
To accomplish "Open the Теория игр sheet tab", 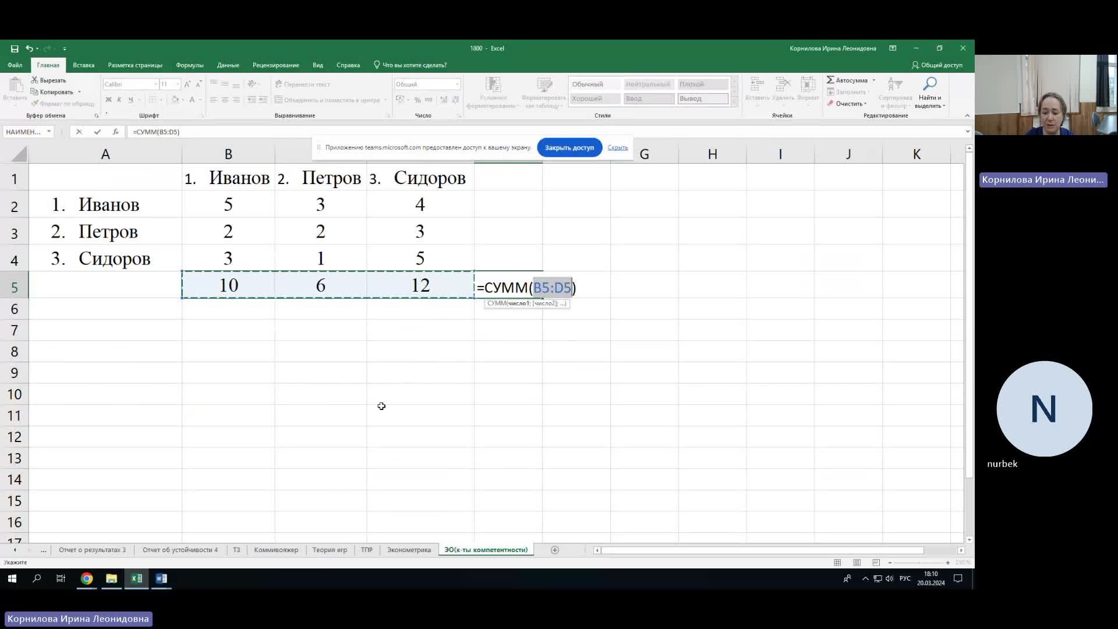I will pyautogui.click(x=330, y=550).
